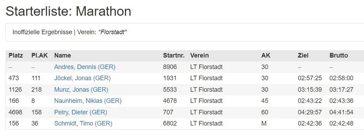Click the Ziel column header

pos(303,56)
